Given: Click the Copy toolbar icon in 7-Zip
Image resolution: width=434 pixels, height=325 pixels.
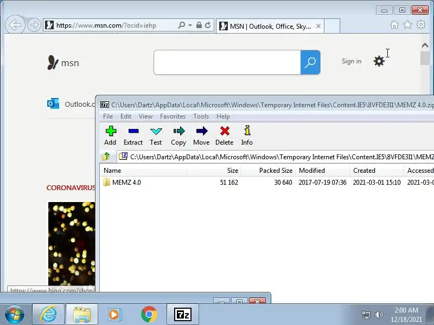Looking at the screenshot, I should point(178,135).
